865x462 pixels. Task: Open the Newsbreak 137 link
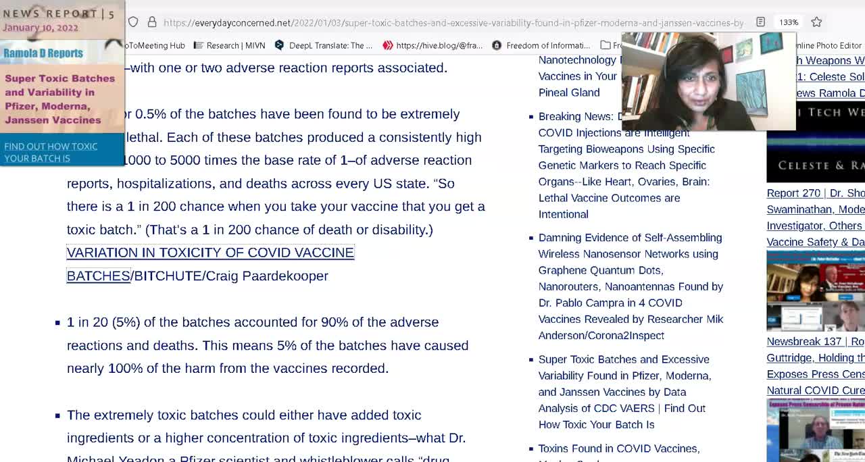pos(816,366)
